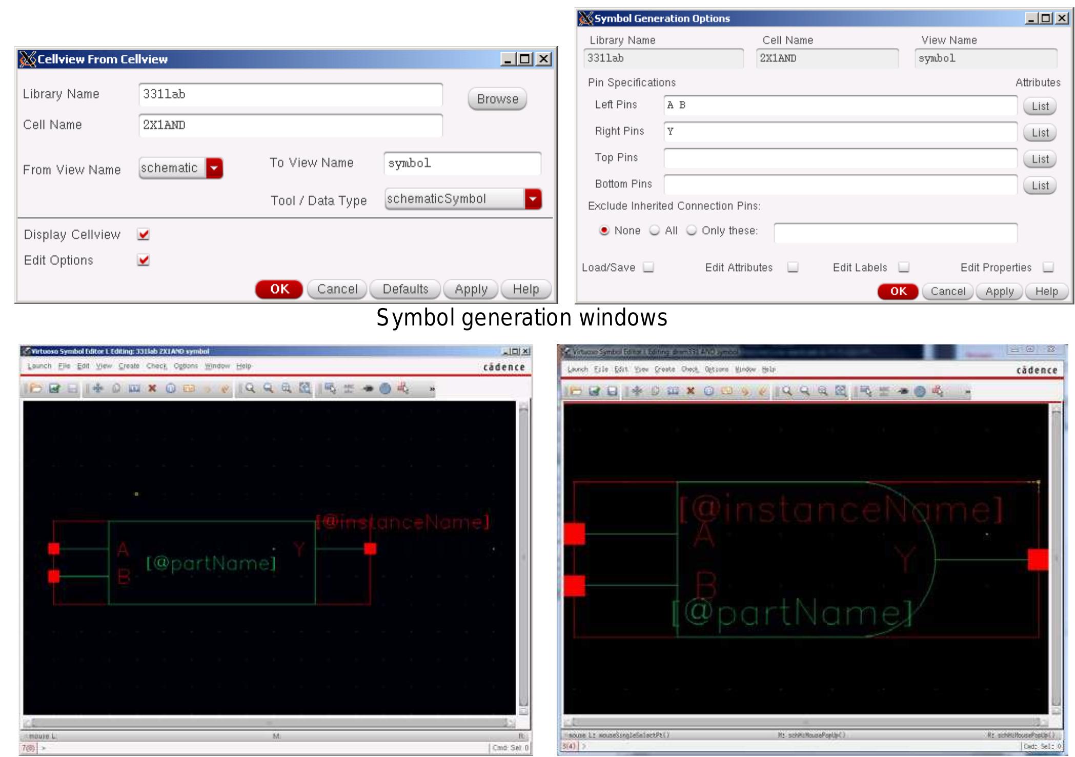Click blue Properties info icon in 331lab 2X1AND editor
The image size is (1075, 757).
pos(171,388)
